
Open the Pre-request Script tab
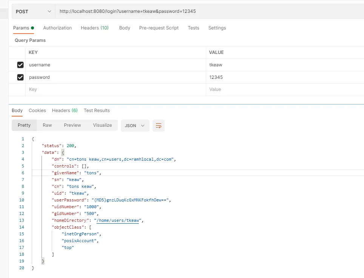point(159,28)
